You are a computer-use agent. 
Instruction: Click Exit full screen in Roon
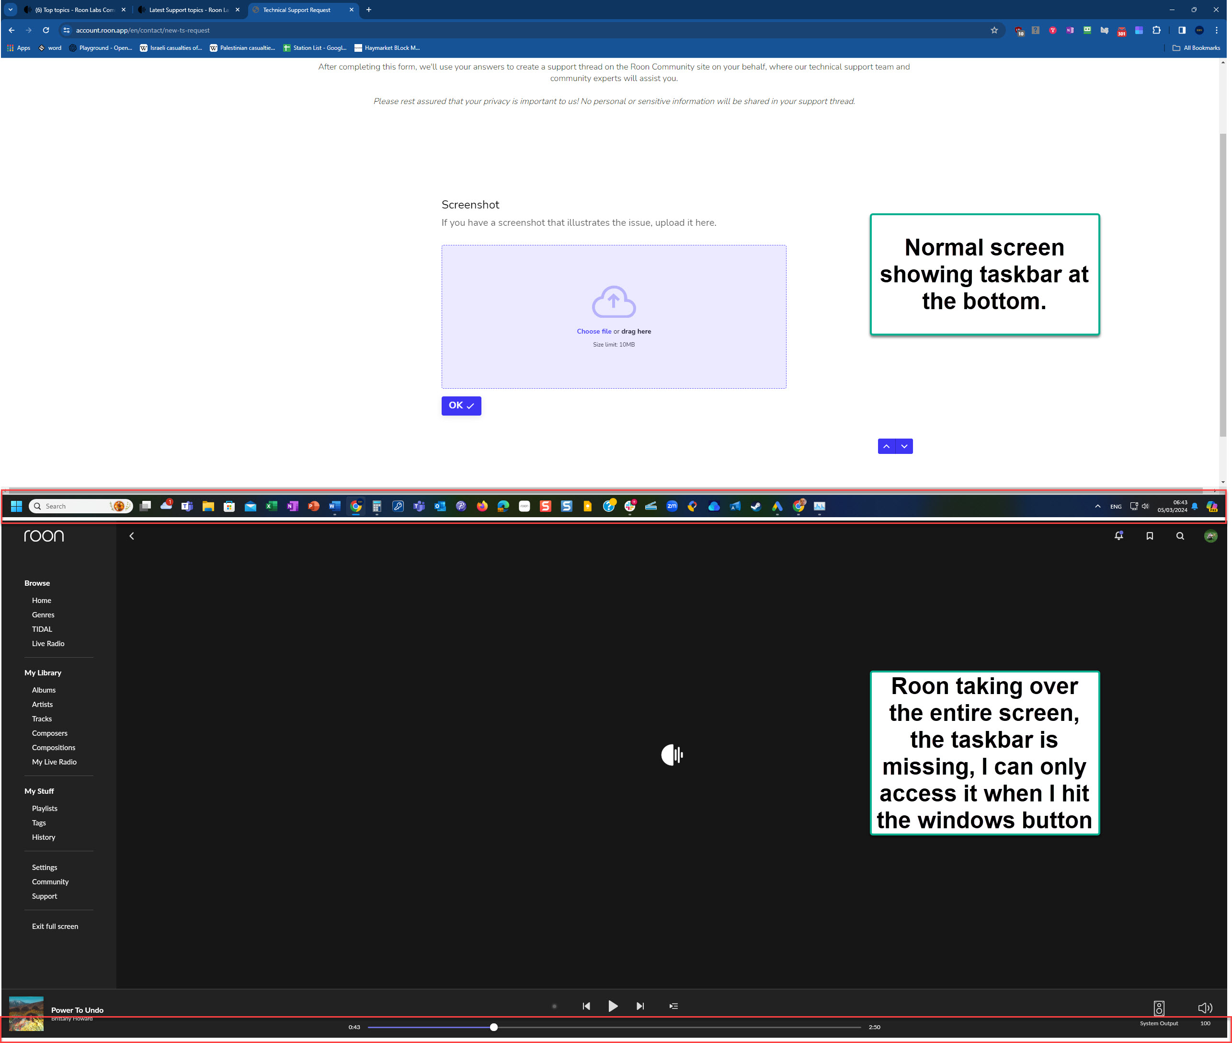(x=55, y=926)
